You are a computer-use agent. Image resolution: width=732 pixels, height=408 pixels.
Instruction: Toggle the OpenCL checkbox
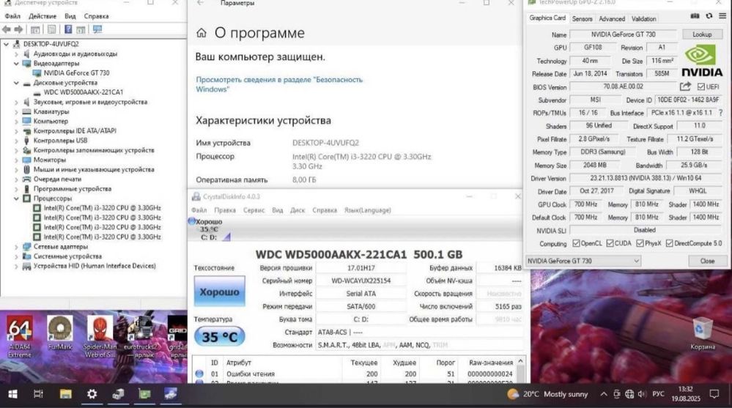(576, 243)
